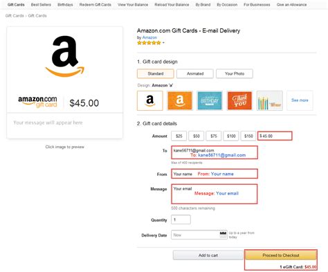Choose the birthday candles card design

pos(270,100)
